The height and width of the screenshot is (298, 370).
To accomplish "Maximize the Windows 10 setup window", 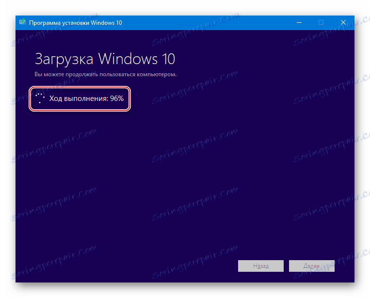I will (321, 22).
